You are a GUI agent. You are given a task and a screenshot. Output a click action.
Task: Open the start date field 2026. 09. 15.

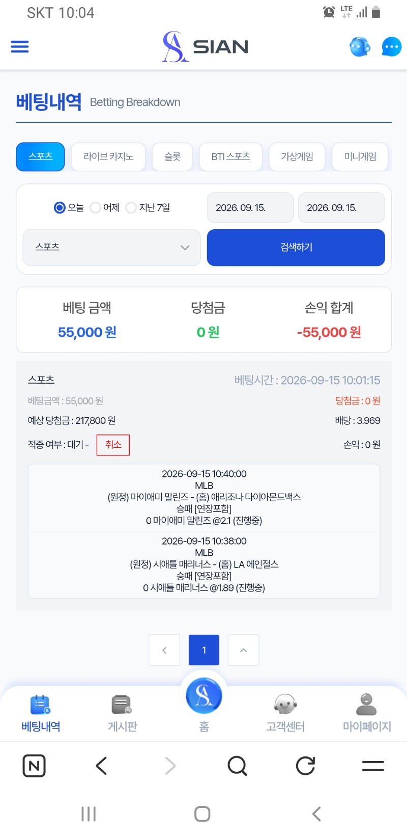click(x=250, y=207)
